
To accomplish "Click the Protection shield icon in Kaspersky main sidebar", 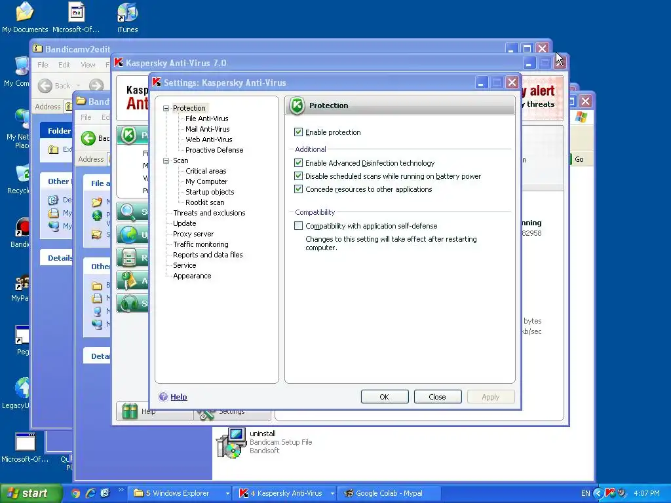I will pos(128,135).
